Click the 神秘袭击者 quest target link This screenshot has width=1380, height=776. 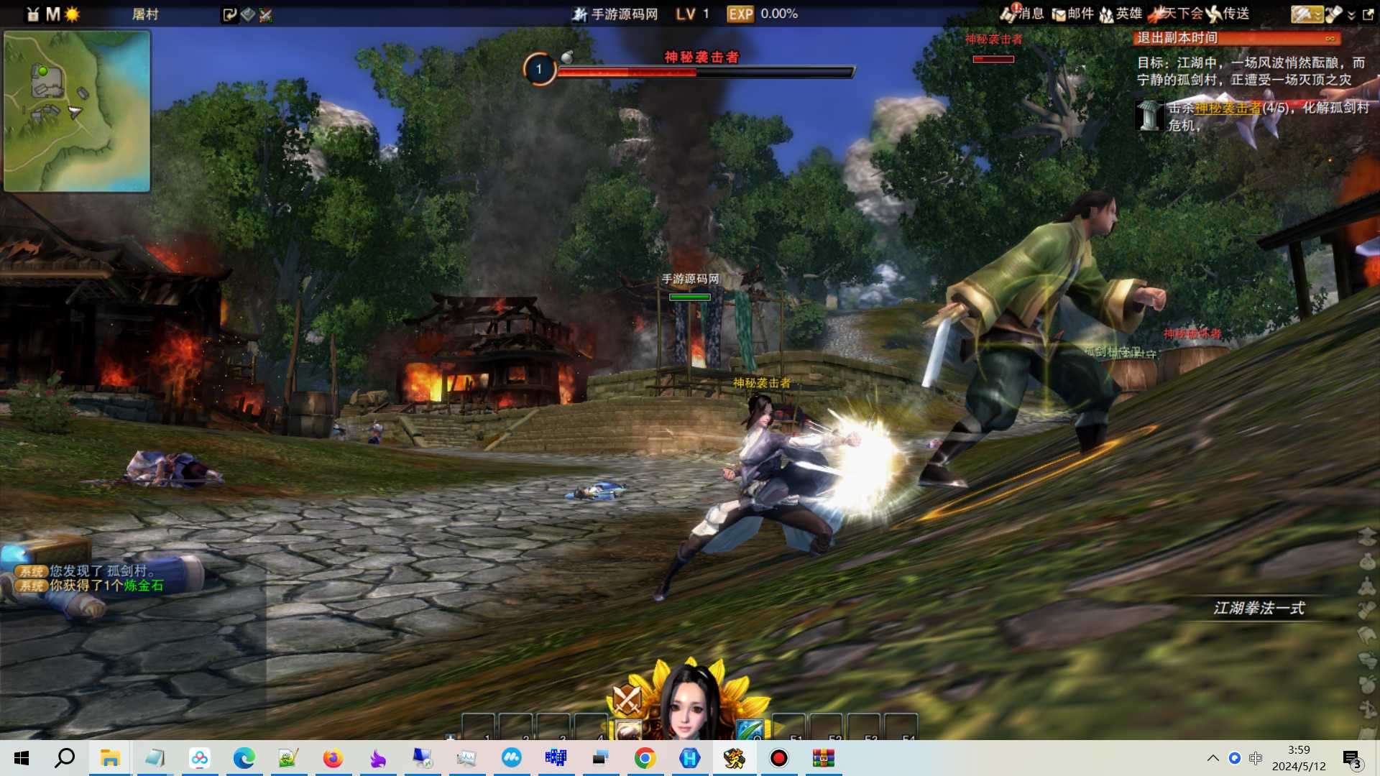[1228, 108]
